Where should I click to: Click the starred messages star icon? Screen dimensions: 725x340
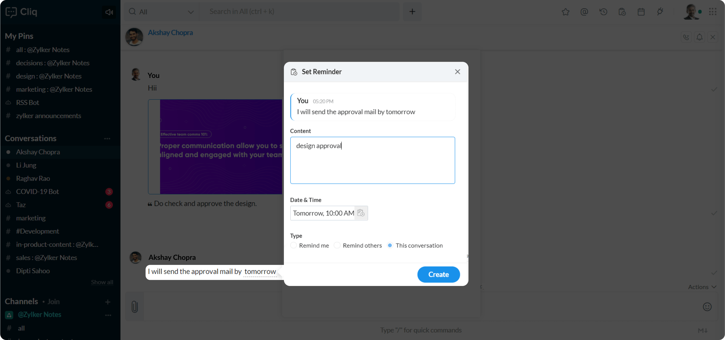coord(565,12)
